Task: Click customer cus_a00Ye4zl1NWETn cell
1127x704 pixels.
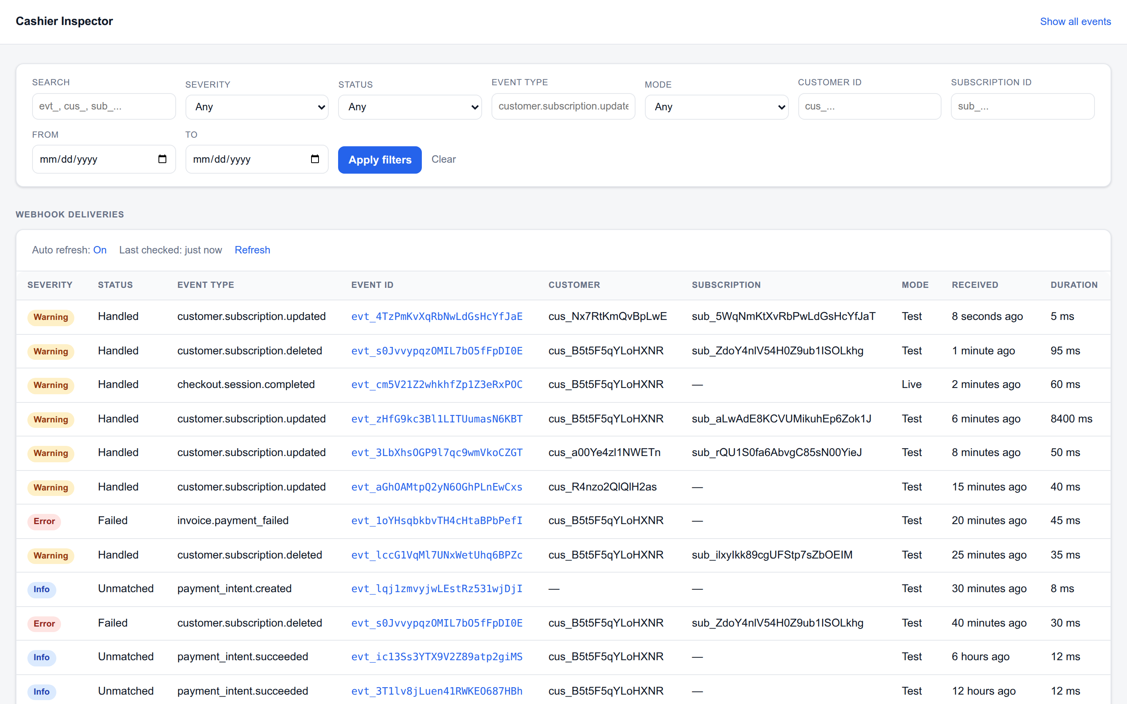Action: pos(604,453)
